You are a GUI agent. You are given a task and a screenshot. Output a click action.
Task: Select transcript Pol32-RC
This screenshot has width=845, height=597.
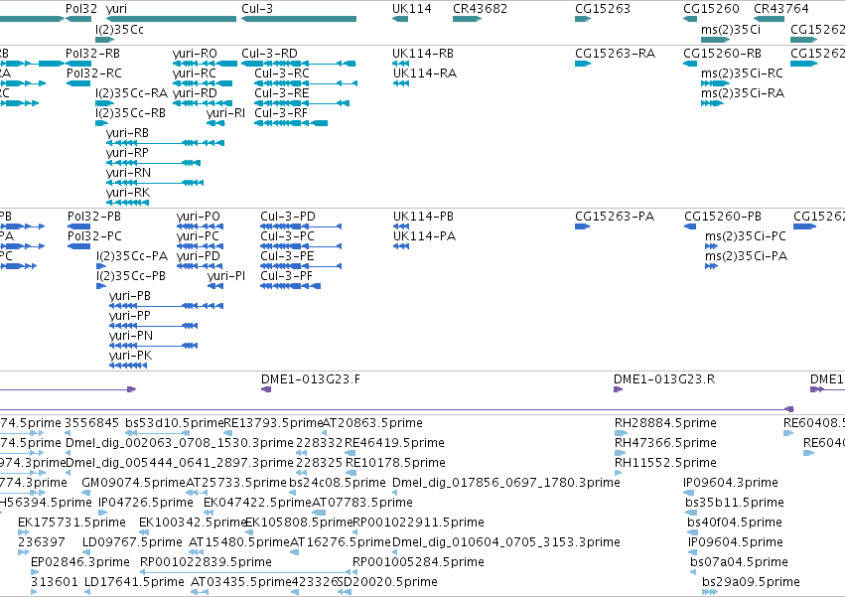[94, 73]
